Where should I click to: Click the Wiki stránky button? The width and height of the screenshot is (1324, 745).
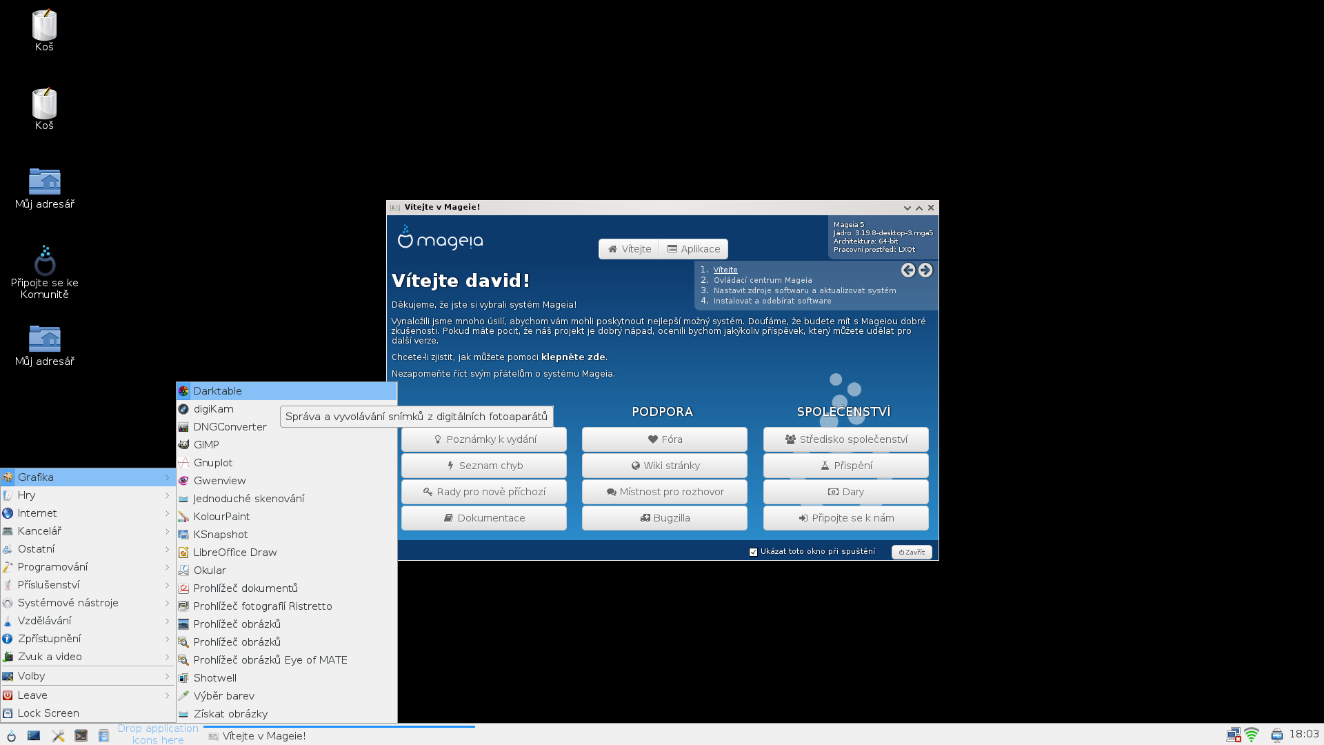tap(665, 466)
